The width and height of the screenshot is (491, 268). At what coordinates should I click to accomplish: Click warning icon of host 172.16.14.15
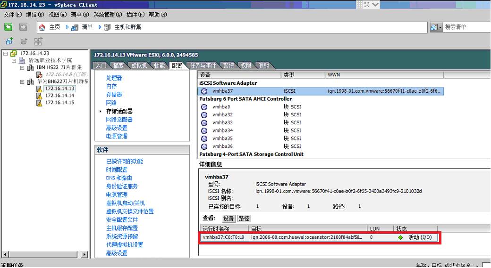[39, 103]
